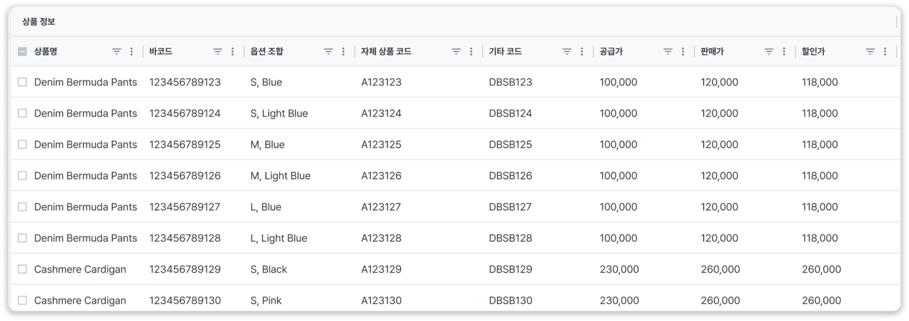Select product code A123129
Viewport: 909px width, 321px height.
381,269
